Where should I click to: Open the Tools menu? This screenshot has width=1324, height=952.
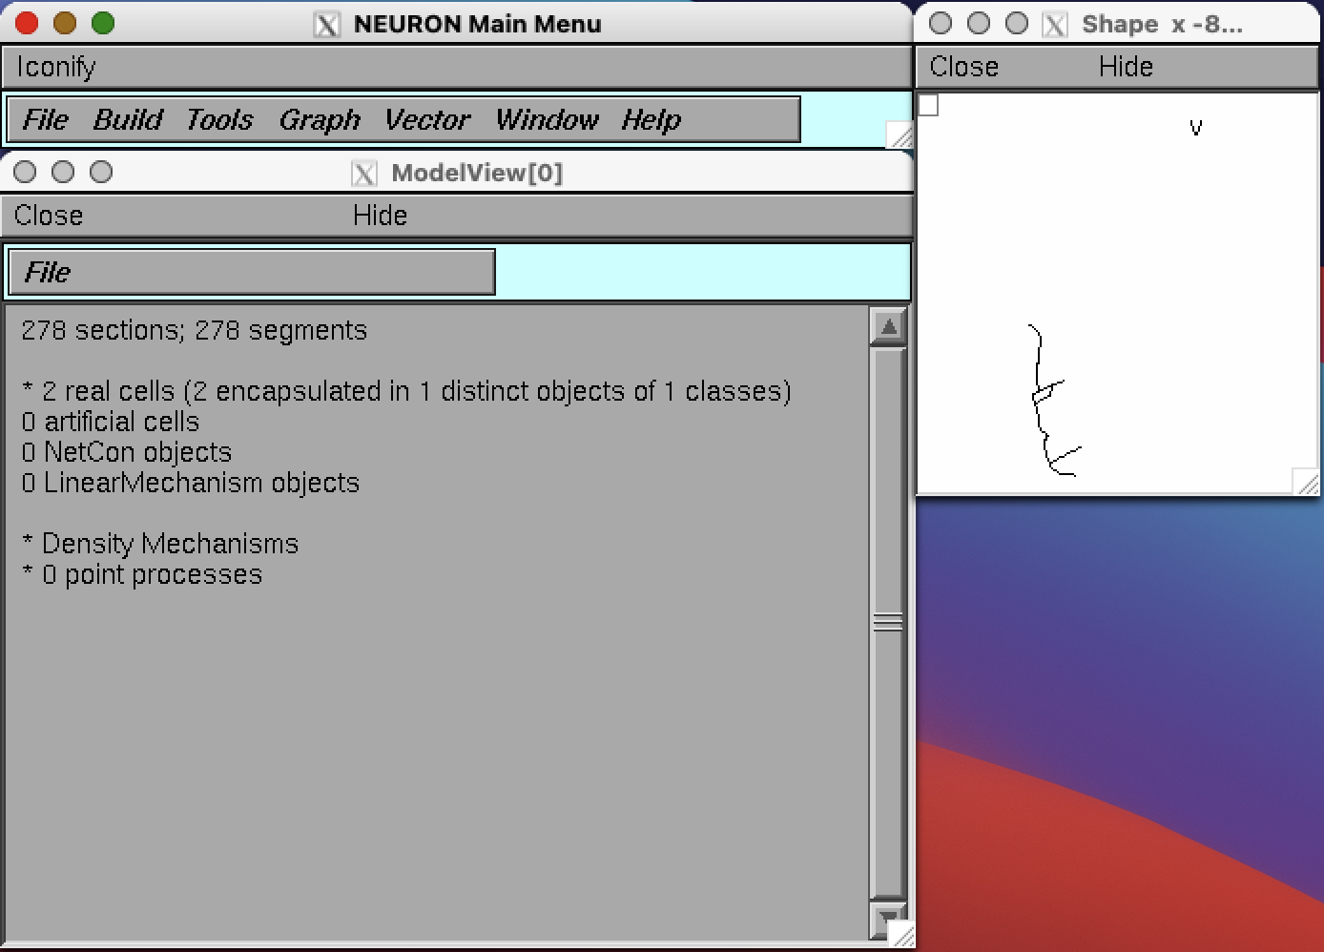(x=219, y=120)
